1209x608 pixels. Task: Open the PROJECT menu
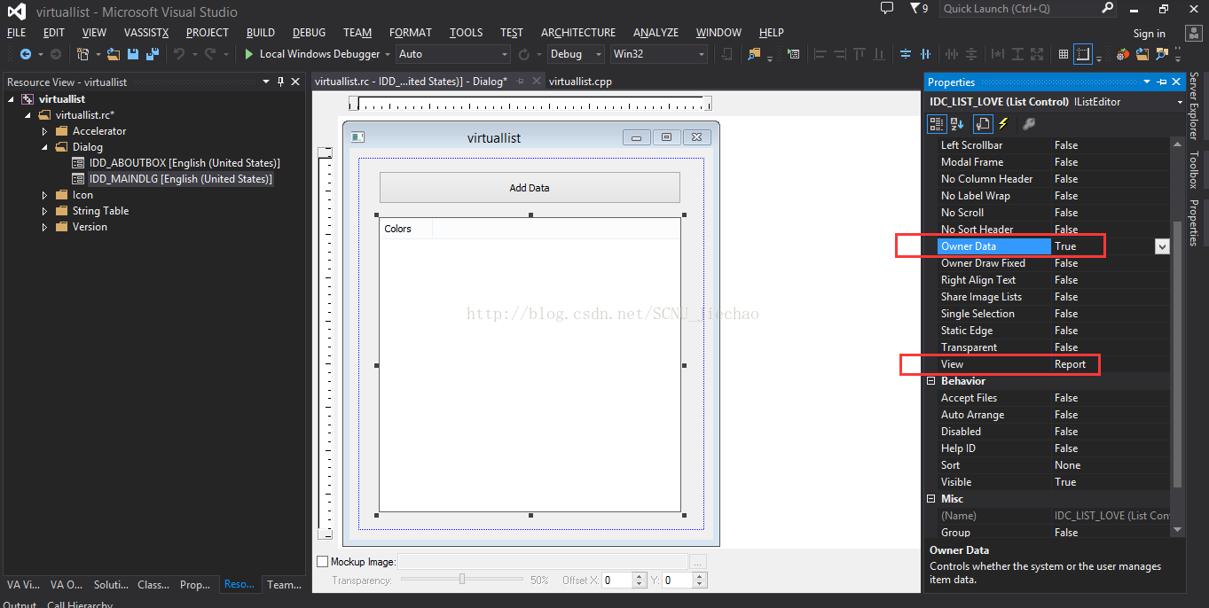click(x=208, y=33)
